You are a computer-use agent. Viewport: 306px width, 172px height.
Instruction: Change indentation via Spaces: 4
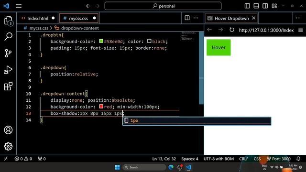[x=189, y=159]
